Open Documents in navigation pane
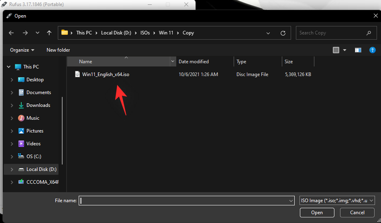 point(39,92)
